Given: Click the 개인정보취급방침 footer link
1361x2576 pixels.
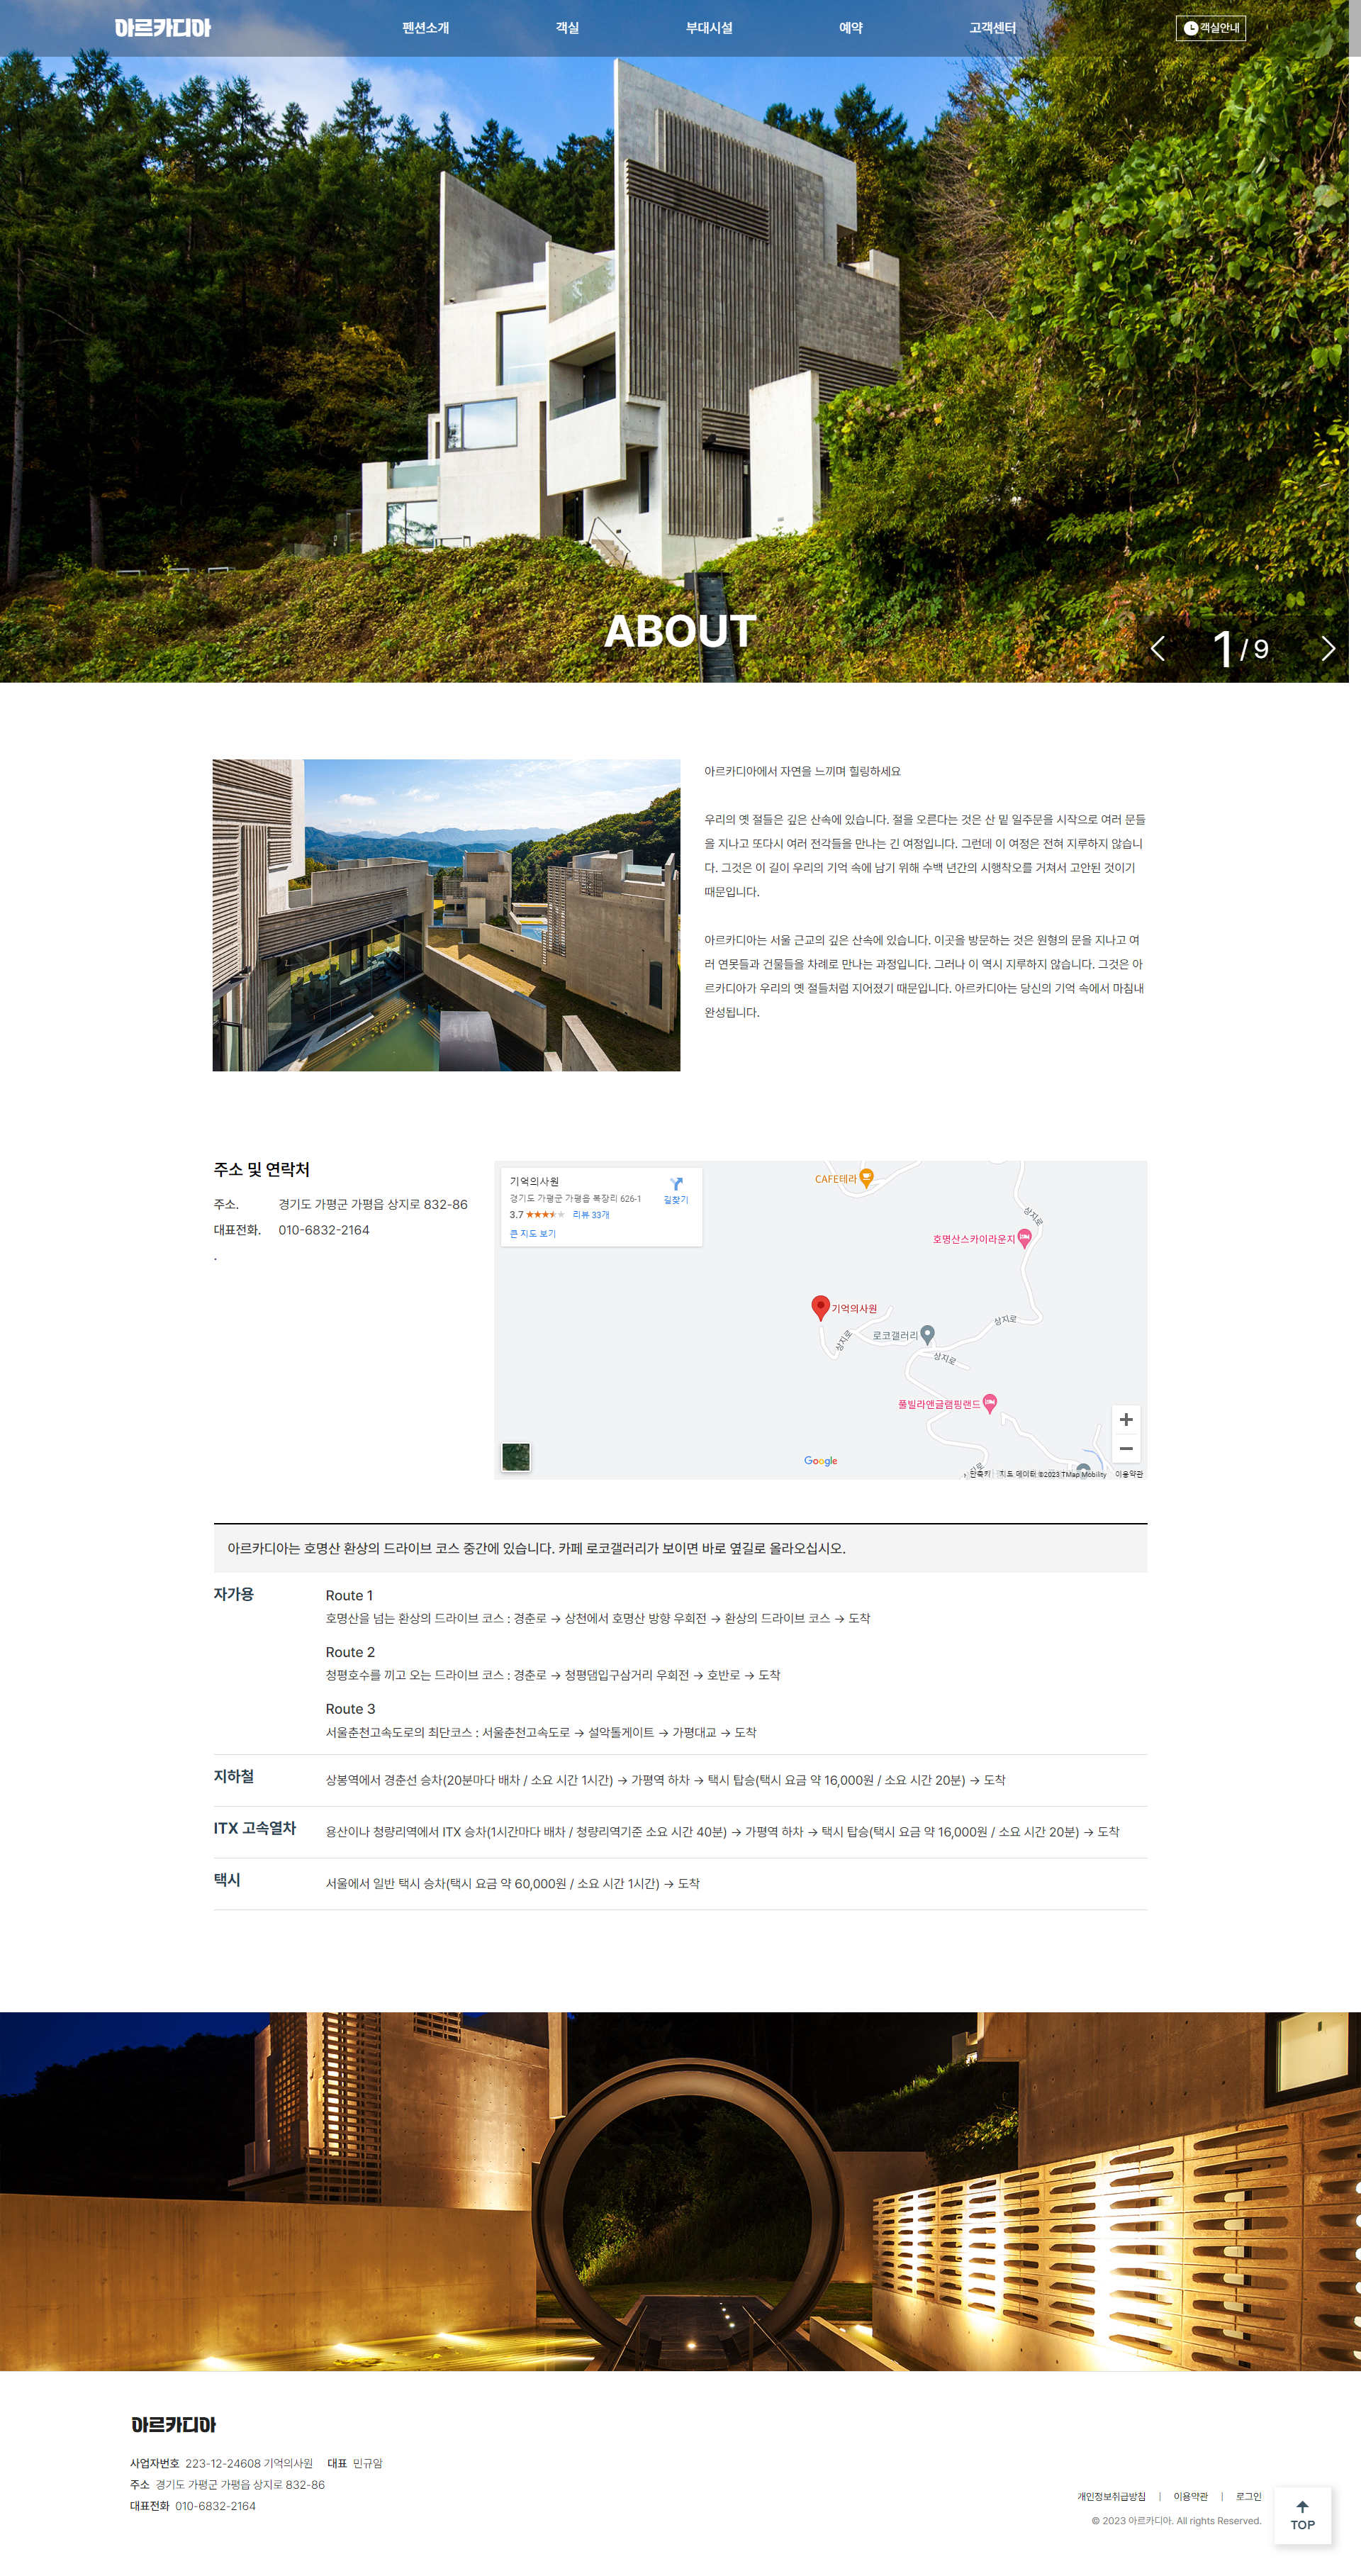Looking at the screenshot, I should tap(1111, 2496).
